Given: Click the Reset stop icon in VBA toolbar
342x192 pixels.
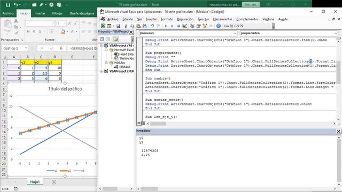Looking at the screenshot, I should [178, 26].
